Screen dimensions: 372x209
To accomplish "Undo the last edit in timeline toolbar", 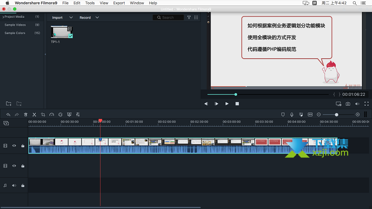I will tap(8, 115).
